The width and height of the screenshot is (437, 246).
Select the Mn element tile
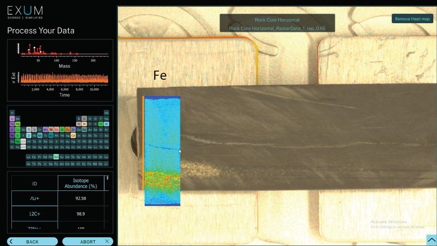tap(46, 129)
